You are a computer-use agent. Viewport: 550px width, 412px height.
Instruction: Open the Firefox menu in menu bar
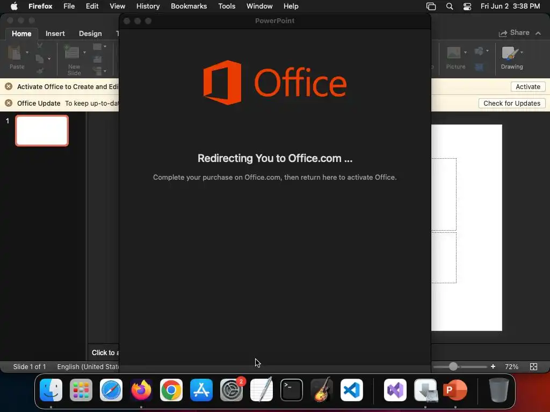pos(40,6)
